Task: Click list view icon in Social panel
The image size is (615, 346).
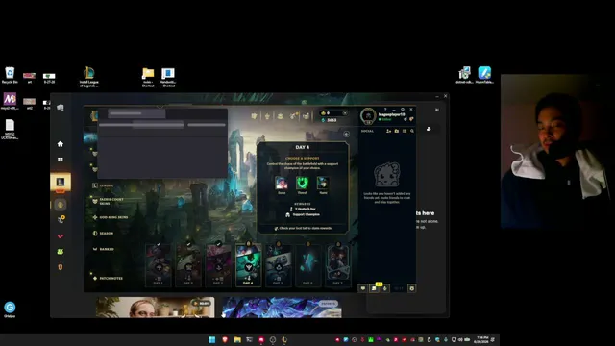Action: click(405, 131)
